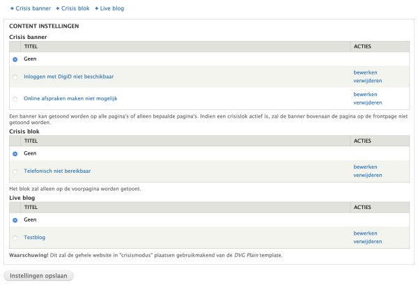Click the plus icon beside Crisis blok

[x=58, y=8]
